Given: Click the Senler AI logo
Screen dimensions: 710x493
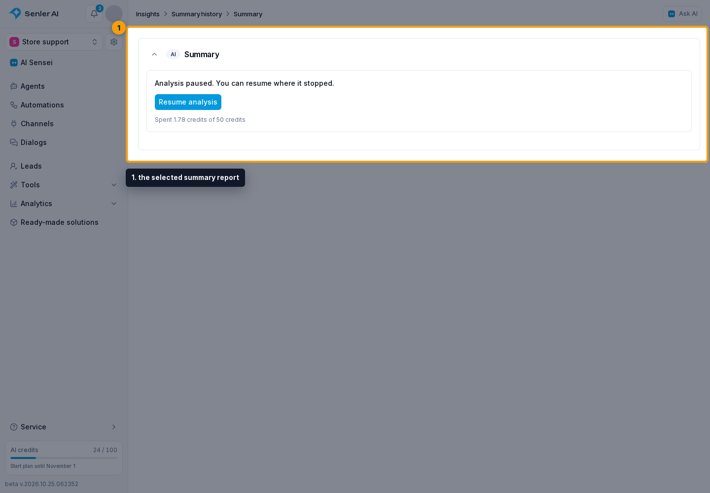Looking at the screenshot, I should tap(34, 14).
